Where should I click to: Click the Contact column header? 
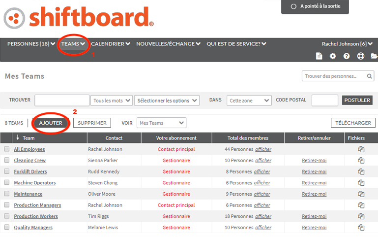tap(114, 138)
